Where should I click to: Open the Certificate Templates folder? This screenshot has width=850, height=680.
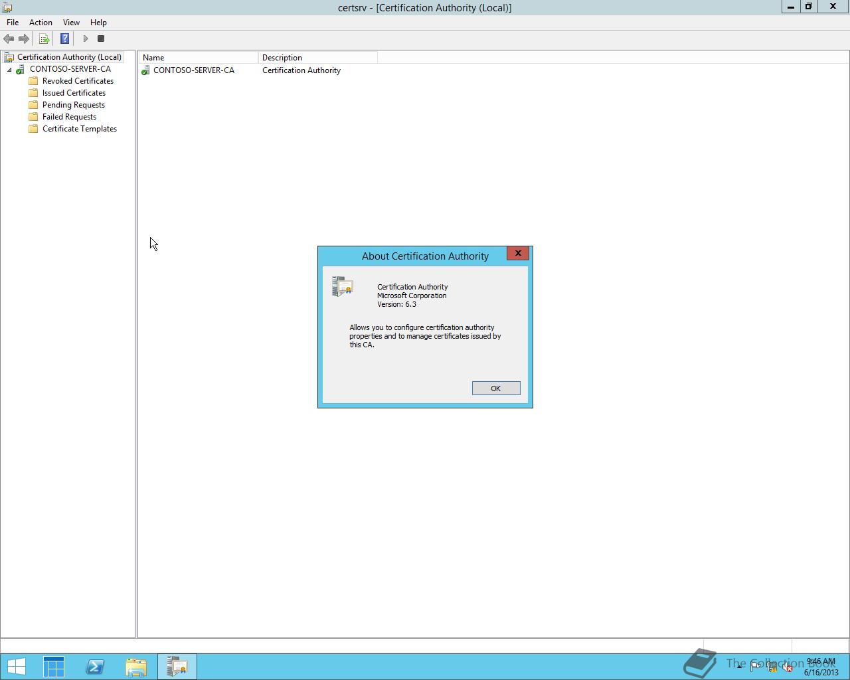coord(80,129)
